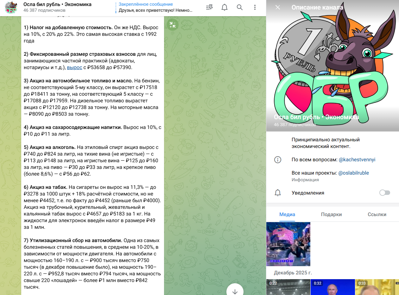This screenshot has height=295, width=399.
Task: Click the bell mute icon in header
Action: pos(225,7)
